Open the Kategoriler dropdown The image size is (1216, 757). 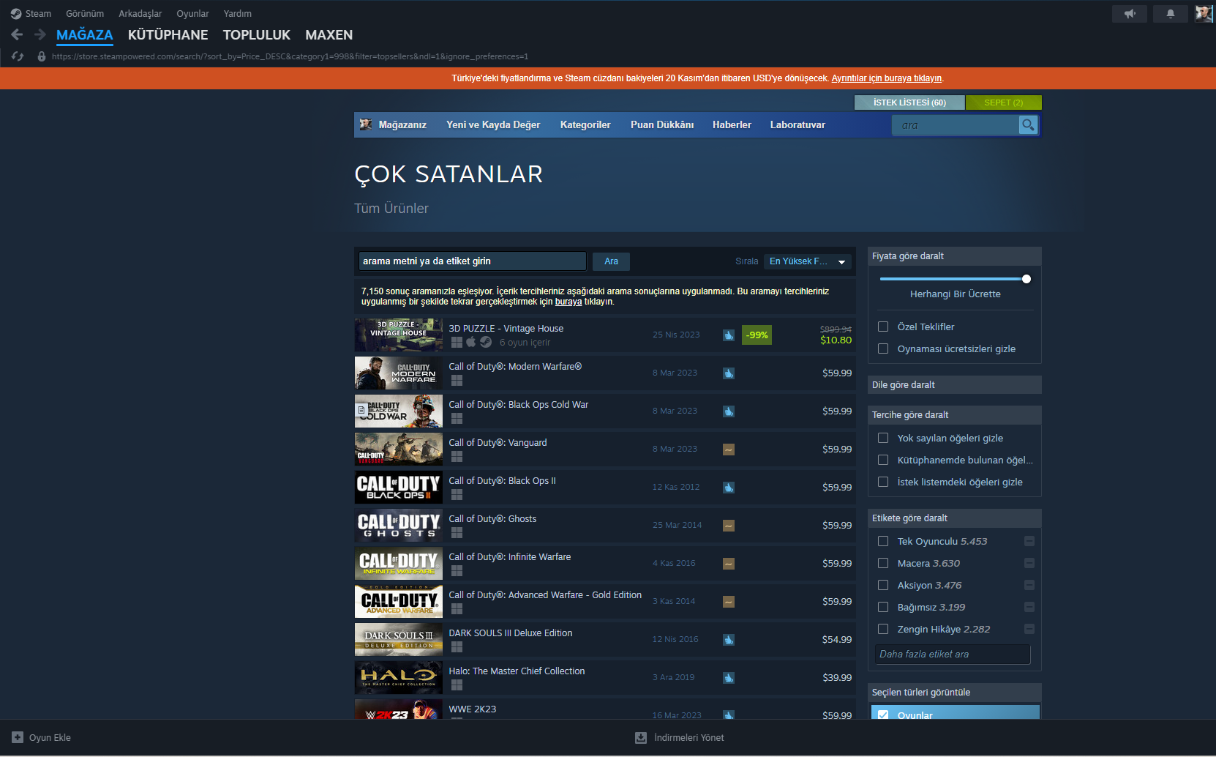tap(585, 125)
